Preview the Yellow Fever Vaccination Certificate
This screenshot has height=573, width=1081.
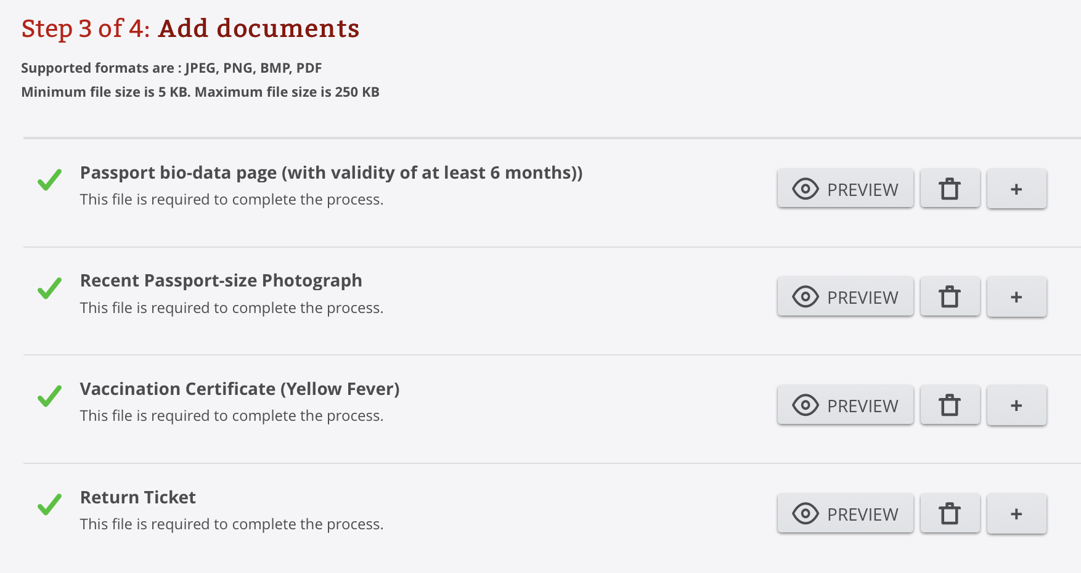click(x=845, y=405)
